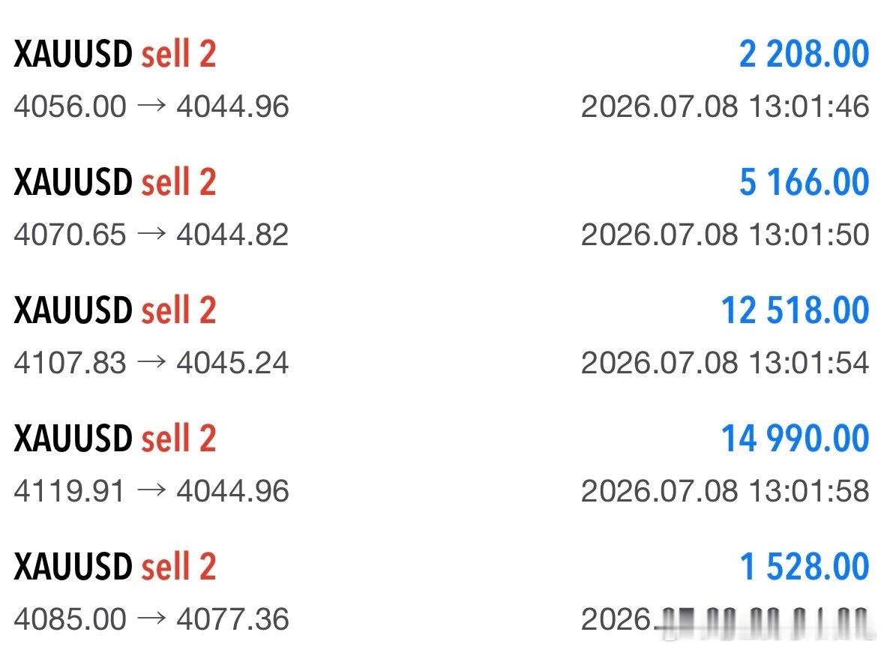Tap the 12 518.00 profit value
The image size is (884, 650).
(795, 310)
